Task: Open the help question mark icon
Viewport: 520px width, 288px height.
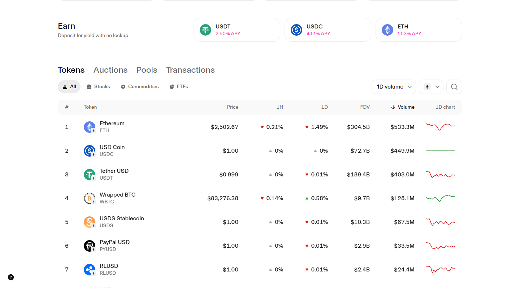Action: (x=11, y=277)
